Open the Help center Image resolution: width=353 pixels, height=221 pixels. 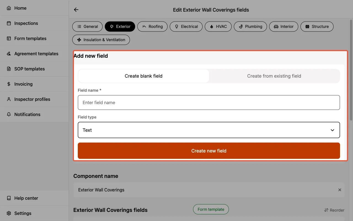tap(26, 198)
